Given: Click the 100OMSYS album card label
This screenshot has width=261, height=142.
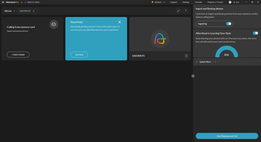Looking at the screenshot, I should point(138,56).
